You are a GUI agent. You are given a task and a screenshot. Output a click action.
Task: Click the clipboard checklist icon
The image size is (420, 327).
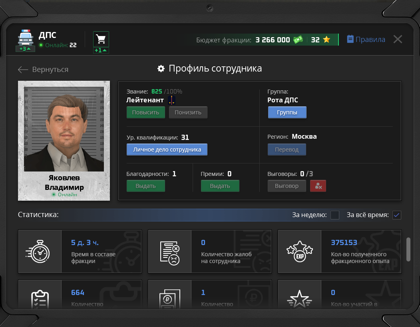(x=40, y=299)
